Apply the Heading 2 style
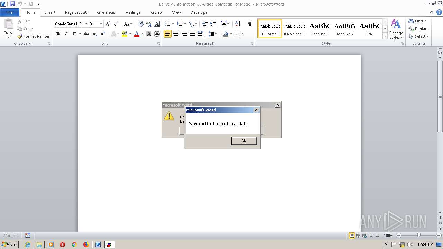The image size is (443, 249). 344,29
